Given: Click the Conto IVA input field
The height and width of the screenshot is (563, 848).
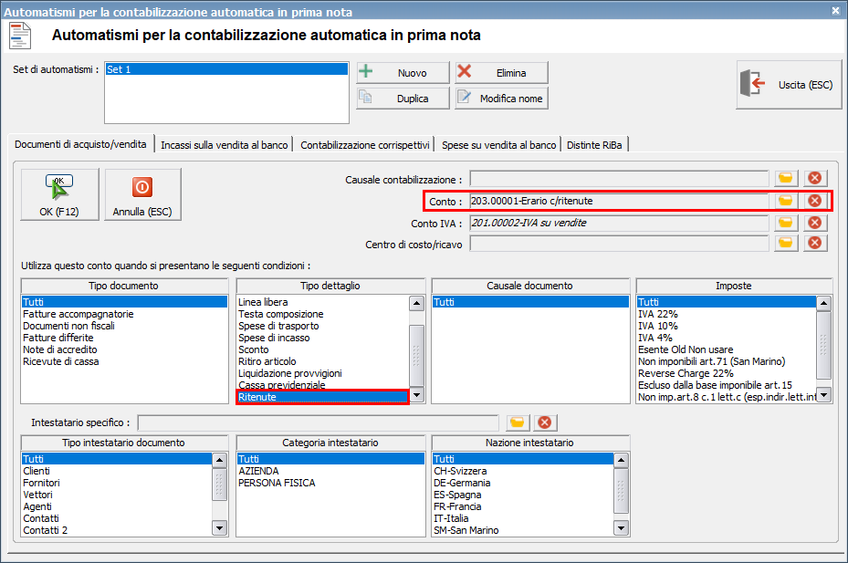Looking at the screenshot, I should click(619, 223).
